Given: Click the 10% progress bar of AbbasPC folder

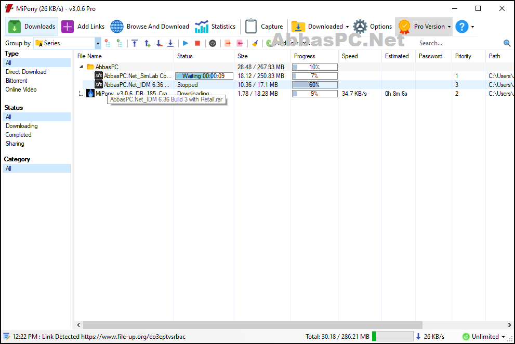Looking at the screenshot, I should [x=314, y=67].
